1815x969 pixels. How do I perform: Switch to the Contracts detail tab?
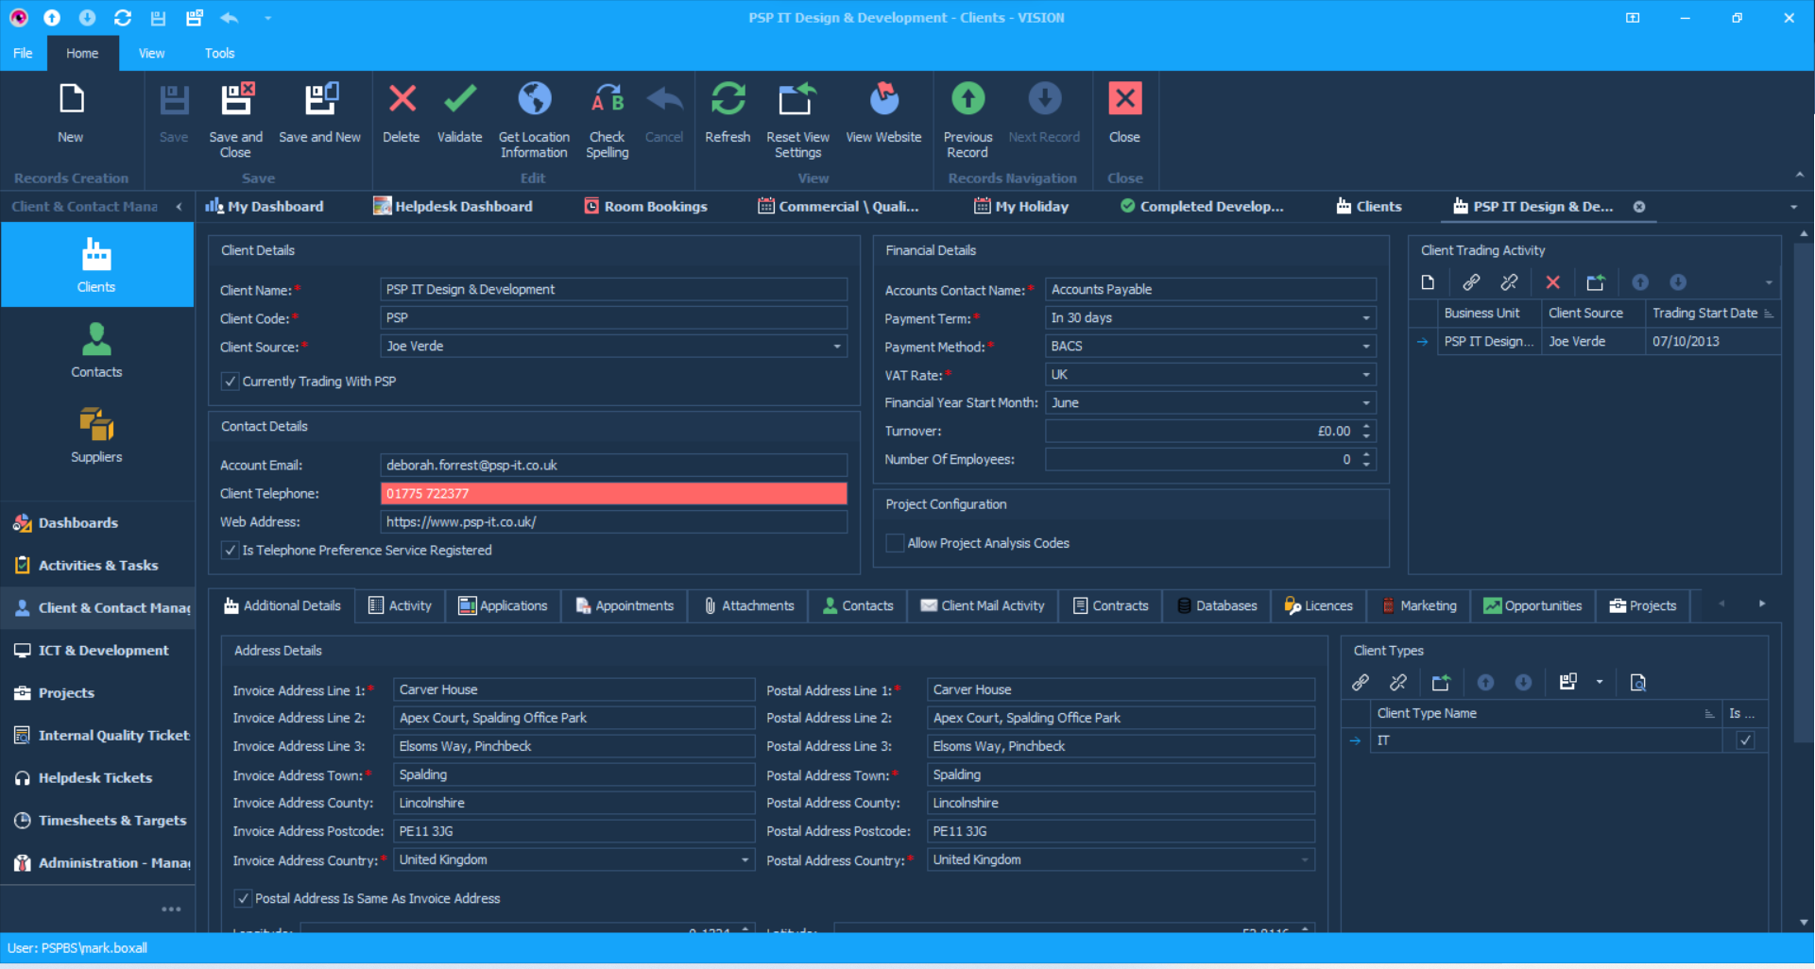[x=1111, y=605]
